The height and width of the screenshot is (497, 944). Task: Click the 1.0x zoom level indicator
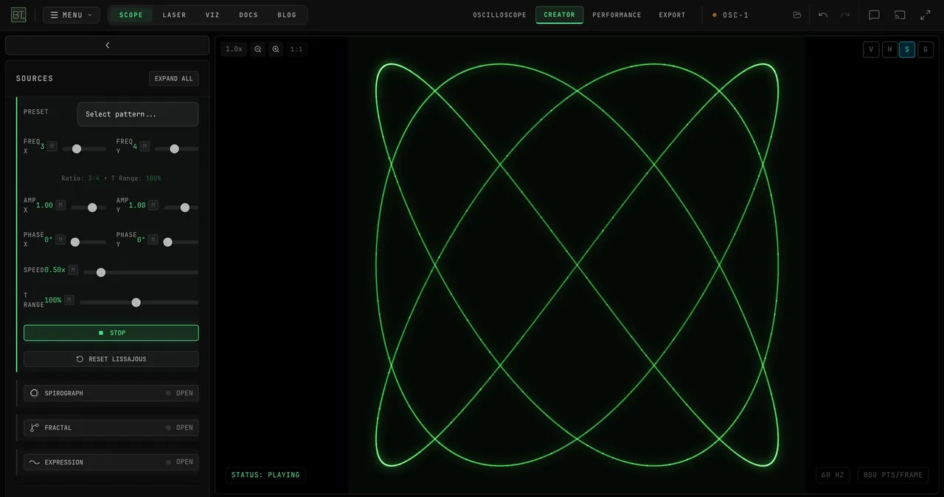point(234,49)
